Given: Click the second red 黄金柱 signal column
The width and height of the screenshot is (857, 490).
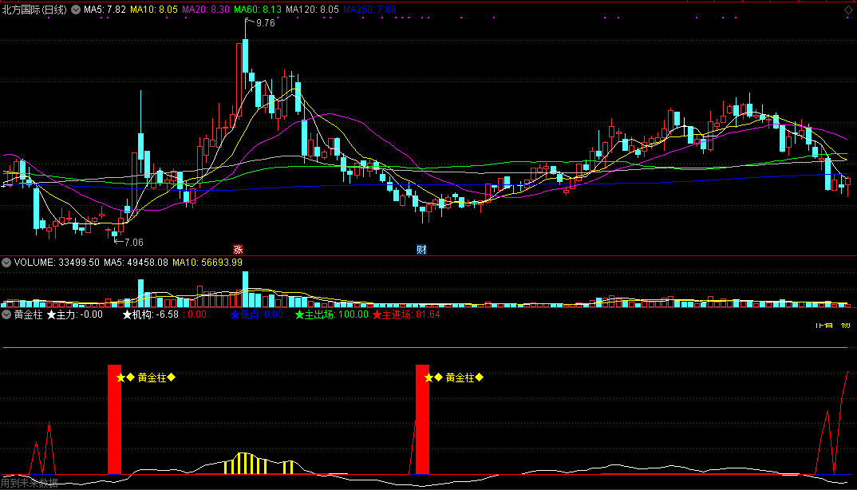Looking at the screenshot, I should (422, 420).
